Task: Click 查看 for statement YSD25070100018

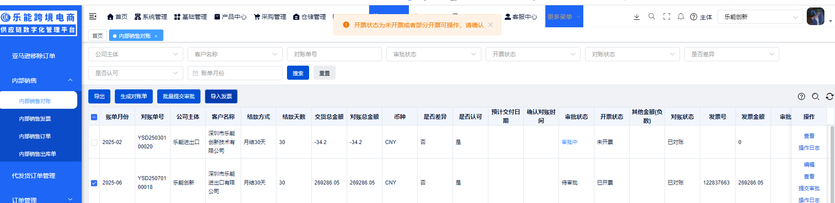Action: 809,177
